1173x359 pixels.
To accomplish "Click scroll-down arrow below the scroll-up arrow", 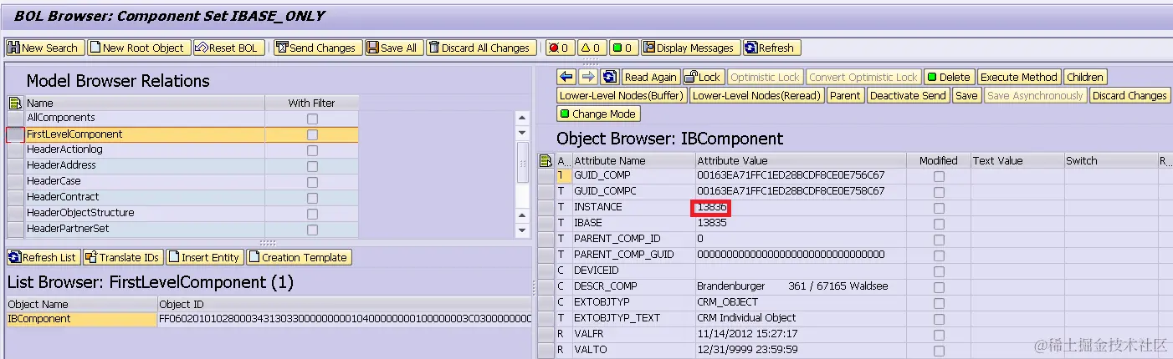I will click(x=522, y=134).
